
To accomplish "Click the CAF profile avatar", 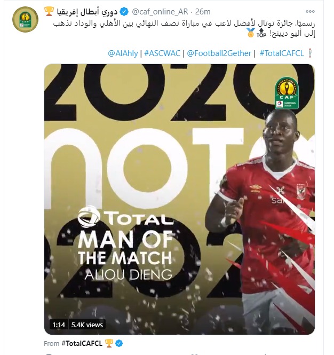I will (x=26, y=19).
